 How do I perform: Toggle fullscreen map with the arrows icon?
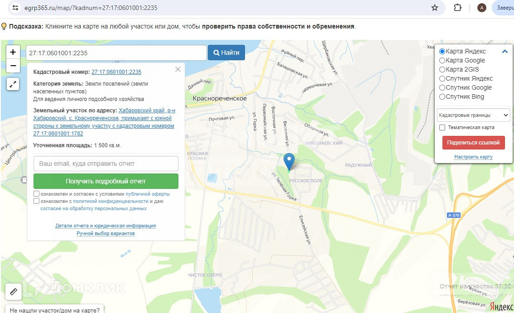point(13,84)
